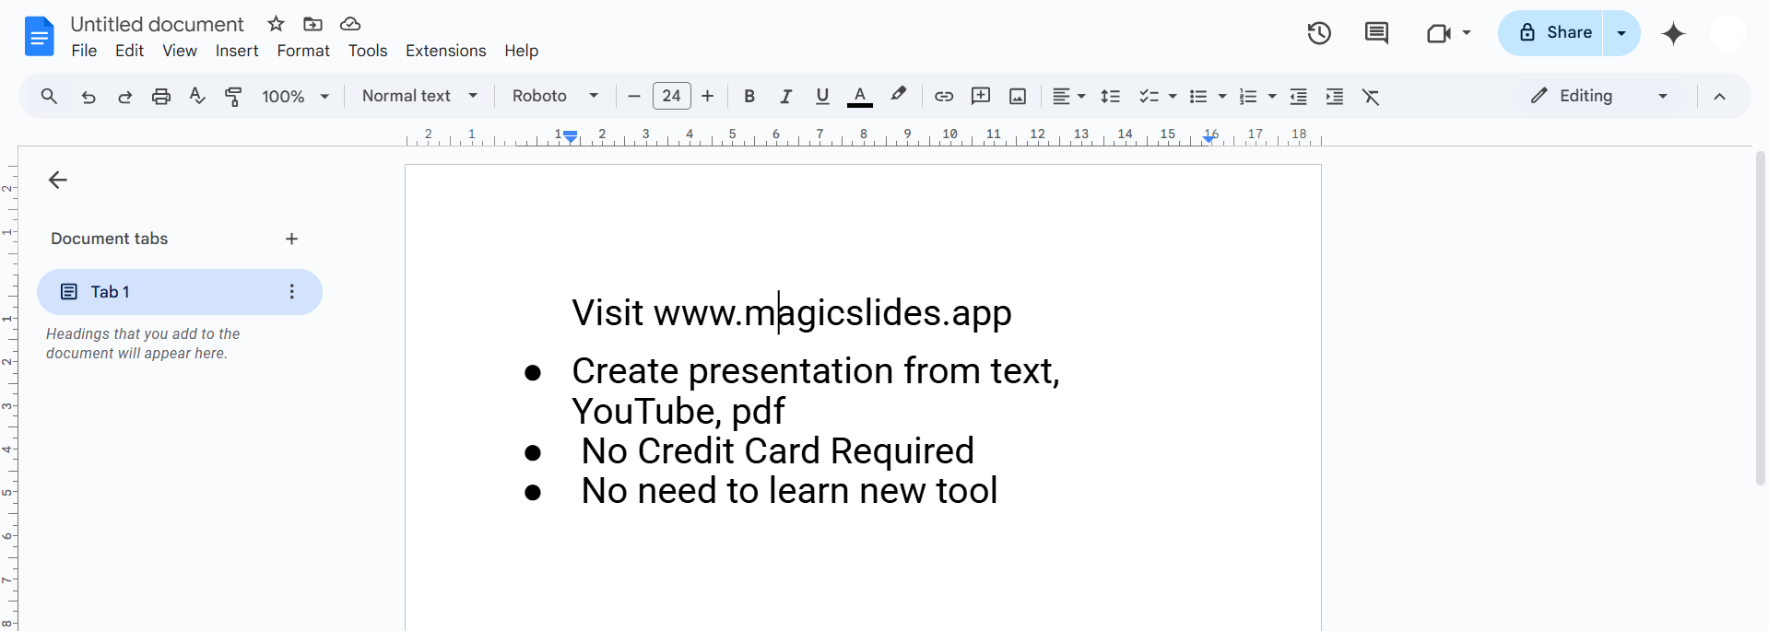
Task: Toggle the bulleted list
Action: point(1198,96)
